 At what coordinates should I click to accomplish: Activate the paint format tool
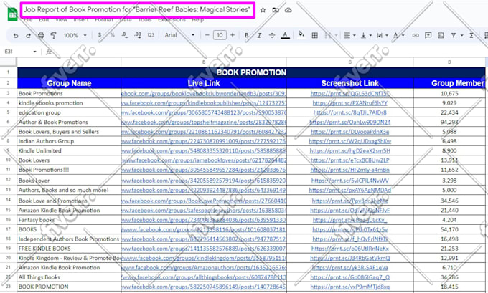pos(54,35)
